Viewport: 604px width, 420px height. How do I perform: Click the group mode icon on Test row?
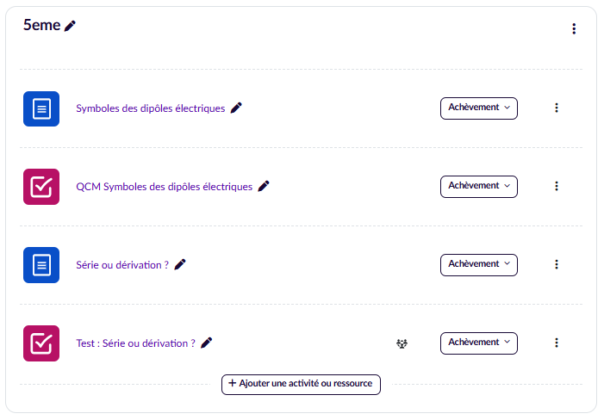[x=402, y=343]
